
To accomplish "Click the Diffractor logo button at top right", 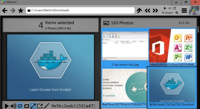I will coord(194,10).
